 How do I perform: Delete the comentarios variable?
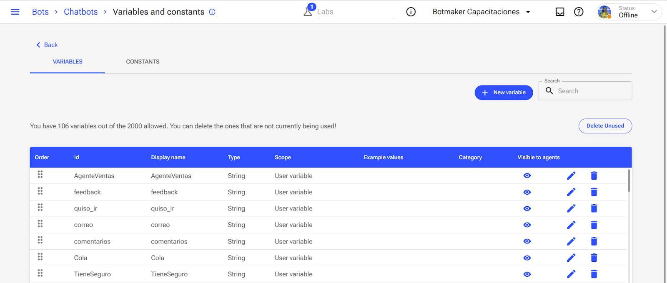pyautogui.click(x=594, y=241)
